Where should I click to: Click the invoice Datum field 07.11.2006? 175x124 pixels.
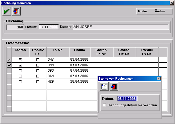pos(48,27)
